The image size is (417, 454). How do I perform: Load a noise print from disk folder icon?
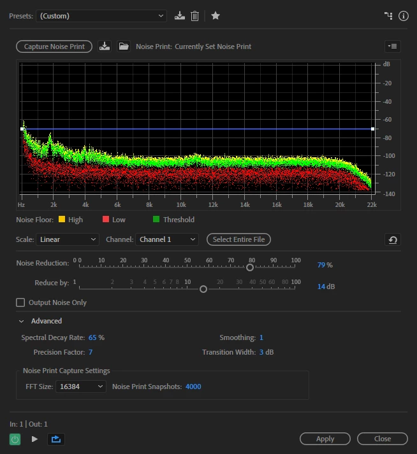click(124, 46)
